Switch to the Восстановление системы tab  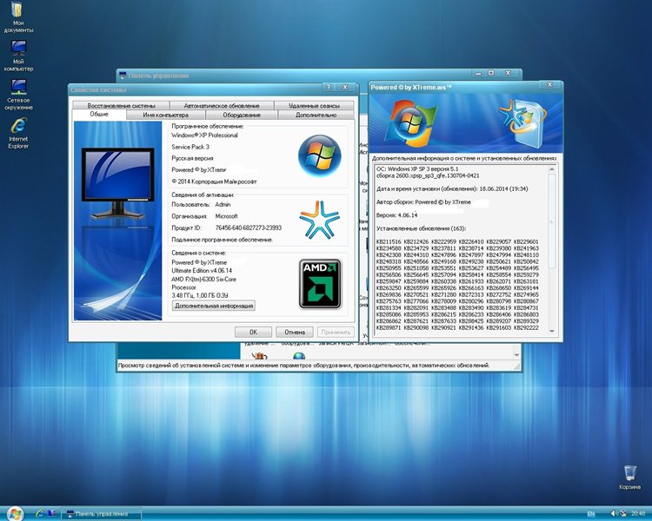tap(121, 106)
